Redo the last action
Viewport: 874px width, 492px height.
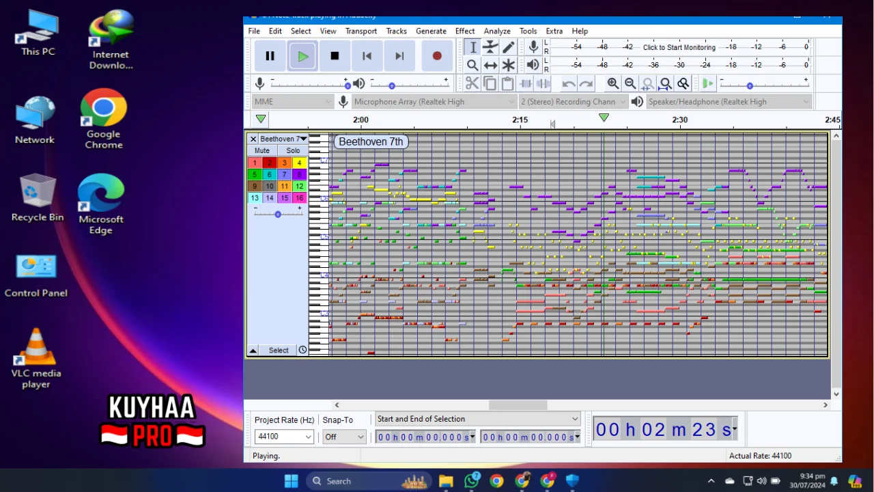click(x=586, y=83)
